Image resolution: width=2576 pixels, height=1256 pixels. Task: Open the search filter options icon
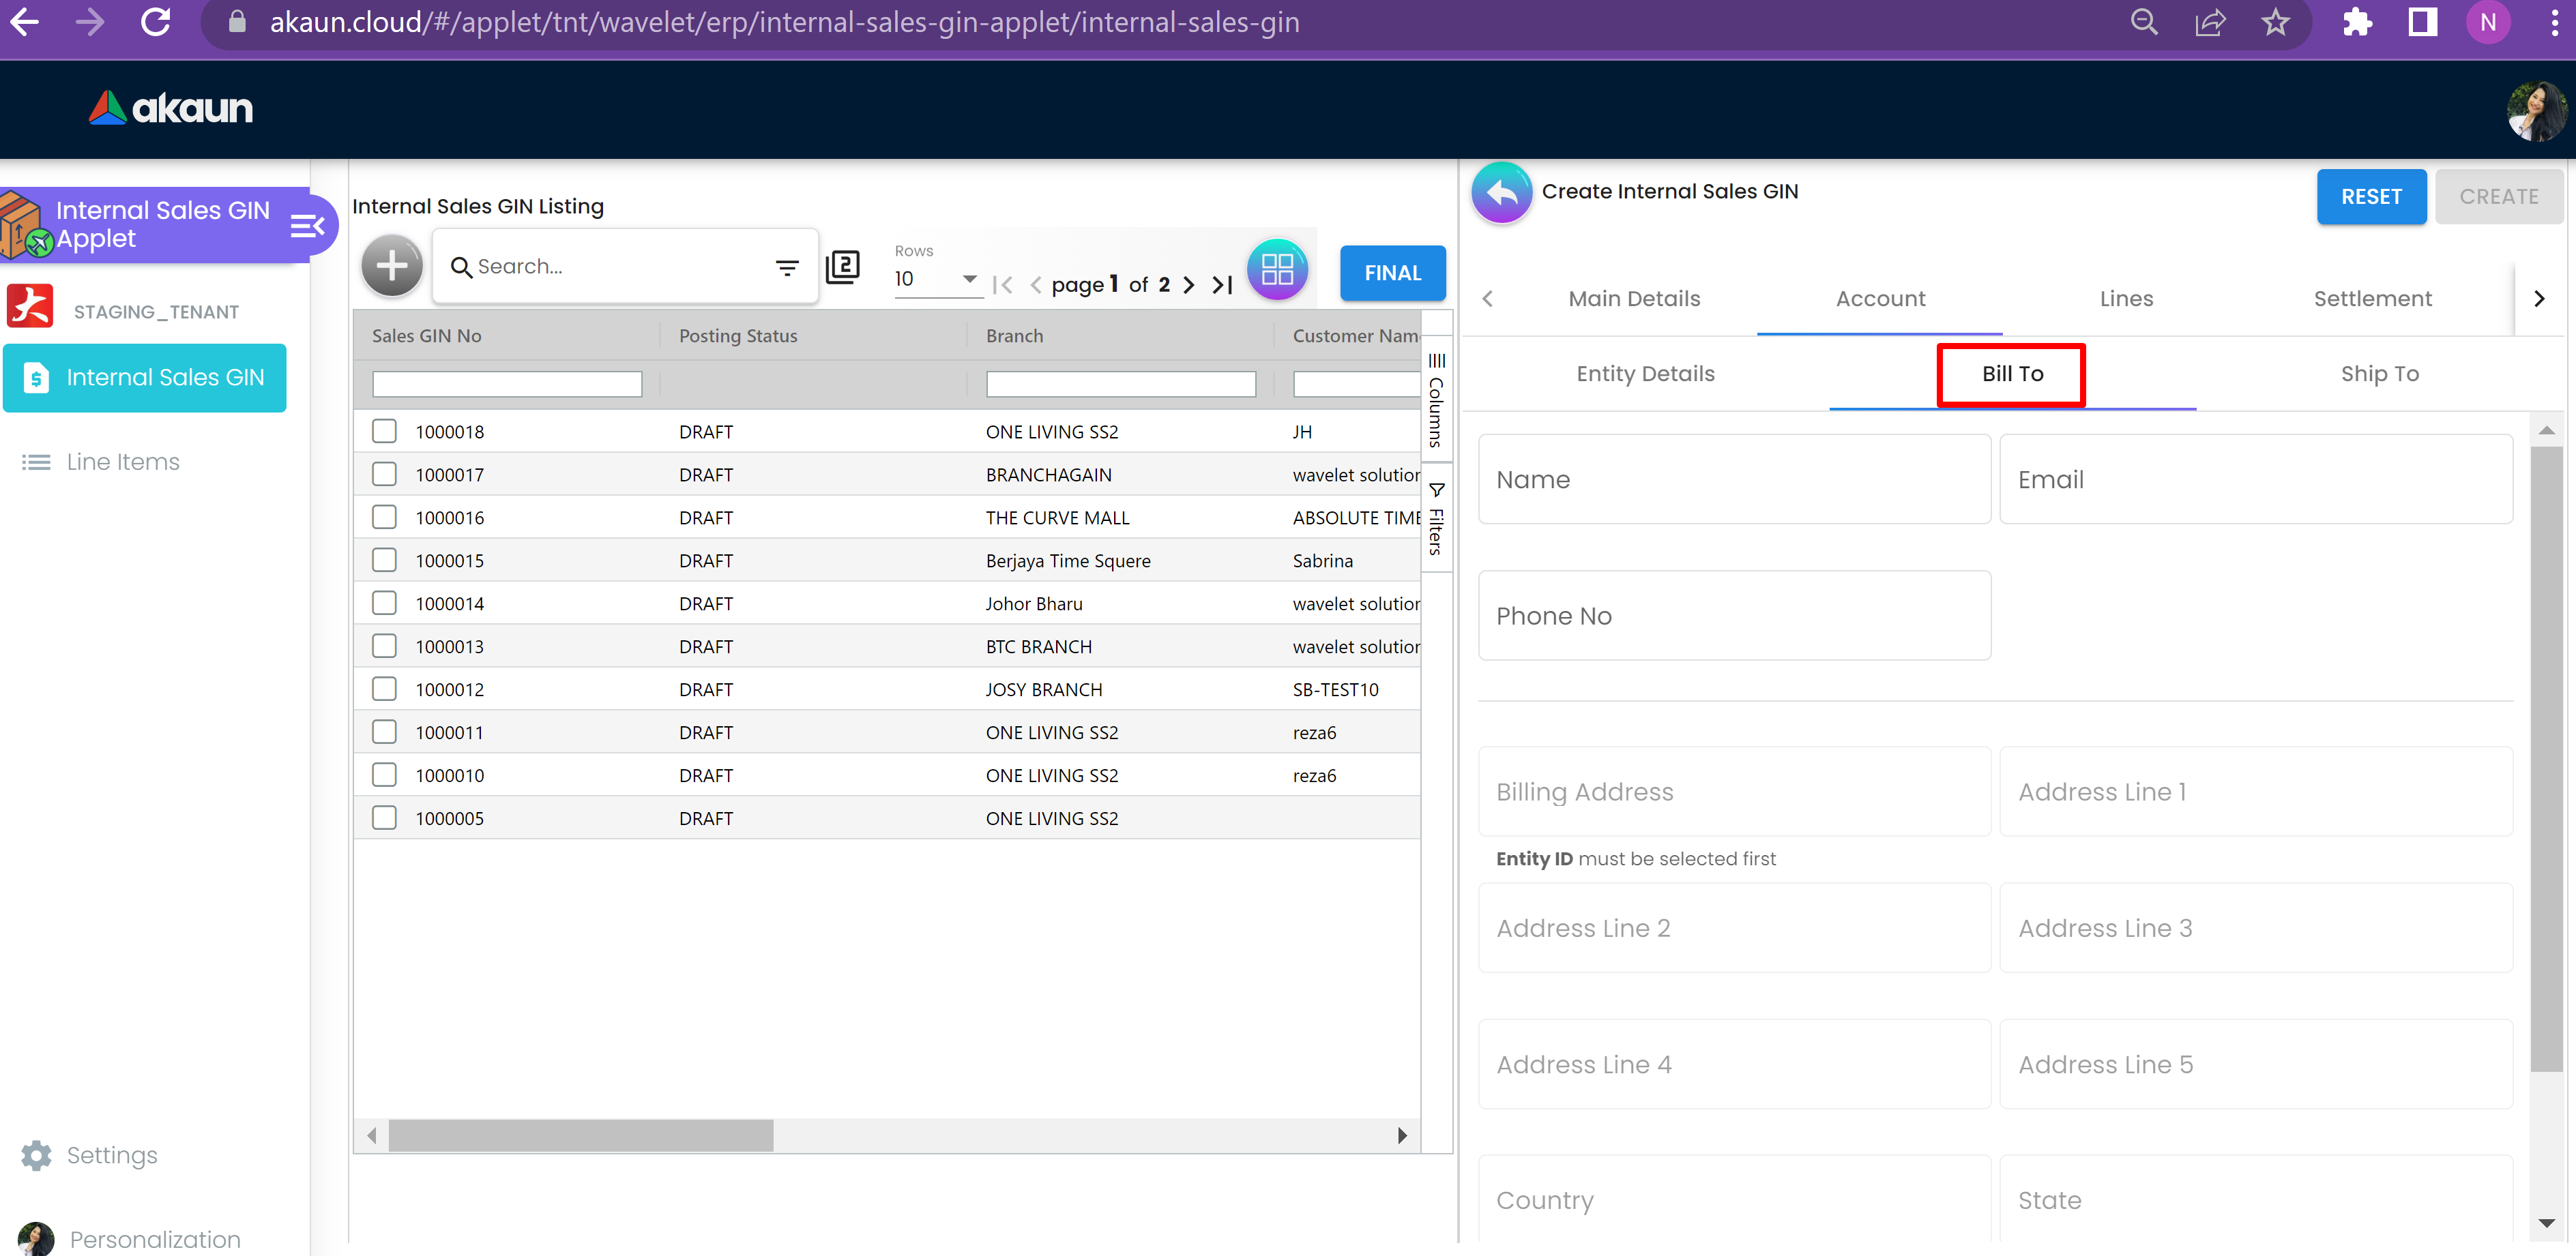click(x=787, y=267)
